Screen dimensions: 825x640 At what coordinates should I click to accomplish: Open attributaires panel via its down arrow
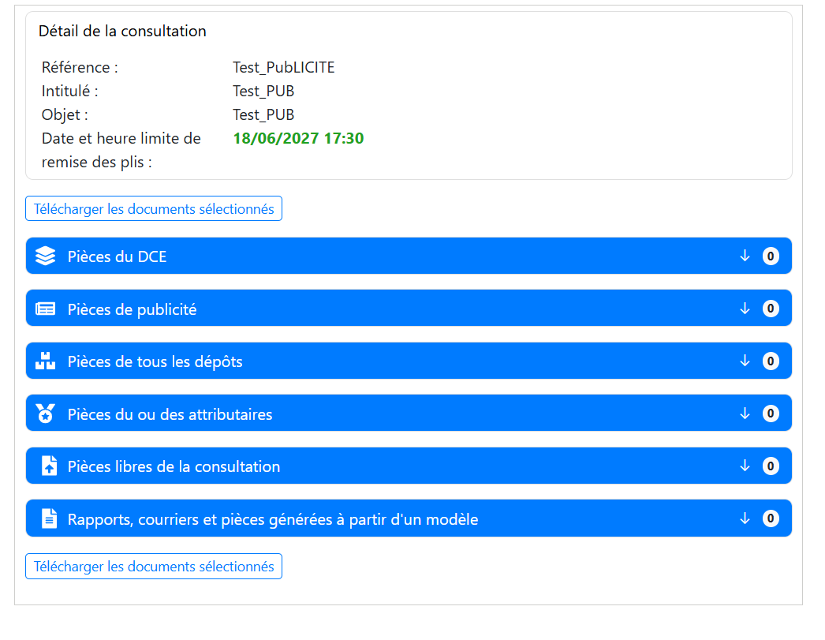click(745, 414)
